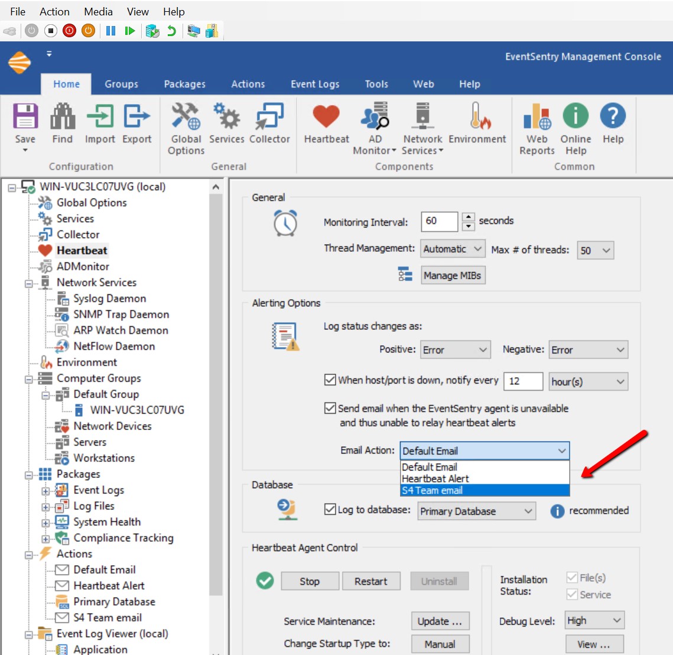Open the File menu

18,12
